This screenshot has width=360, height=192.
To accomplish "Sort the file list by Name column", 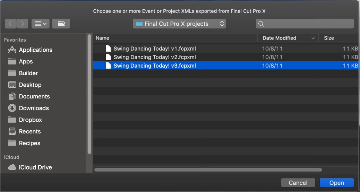I will coord(103,38).
